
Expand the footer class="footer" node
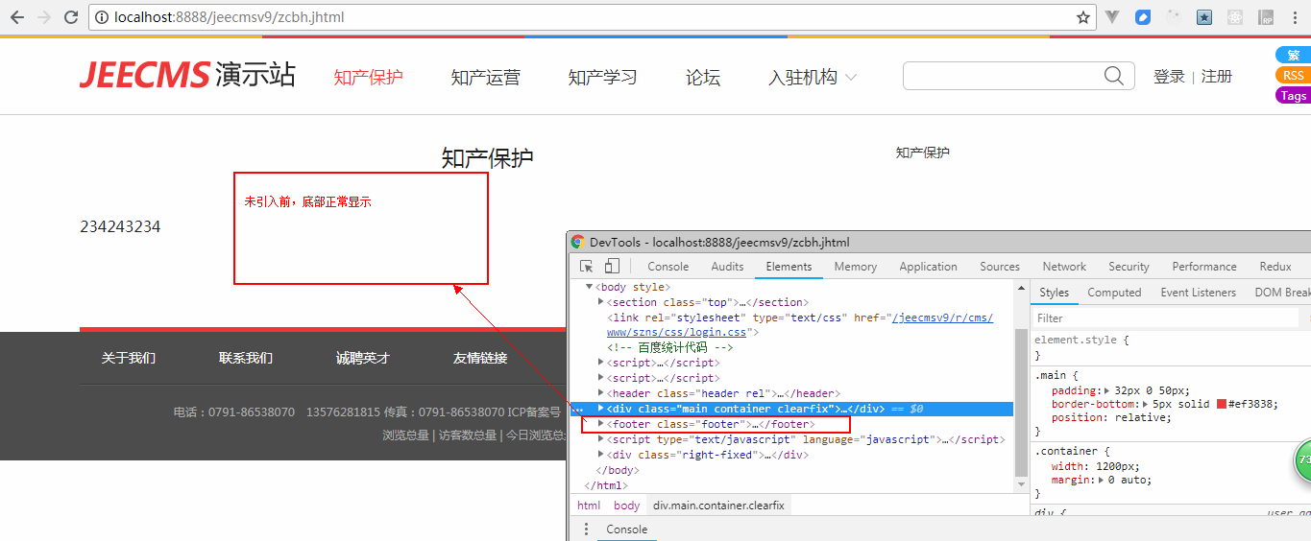tap(601, 424)
